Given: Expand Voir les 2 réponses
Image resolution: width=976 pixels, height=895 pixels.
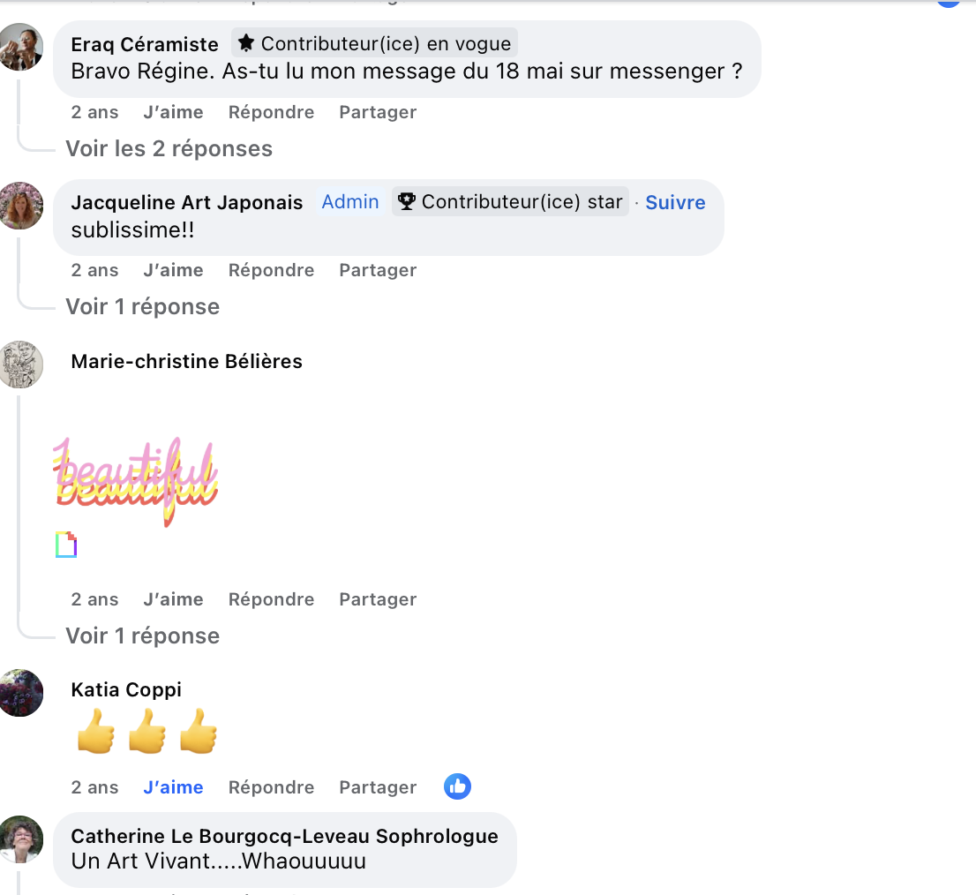Looking at the screenshot, I should (169, 149).
